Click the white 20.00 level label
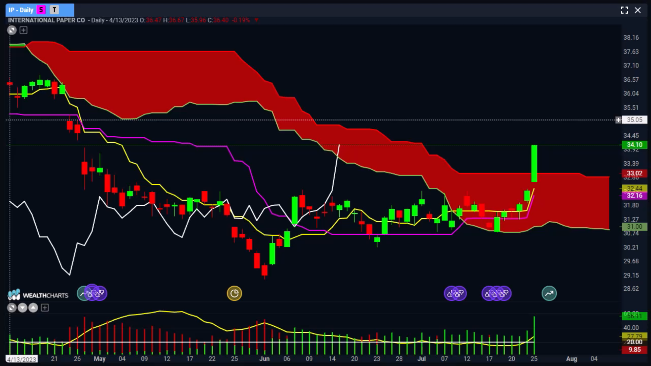Screen dimensions: 651x366 pyautogui.click(x=634, y=342)
